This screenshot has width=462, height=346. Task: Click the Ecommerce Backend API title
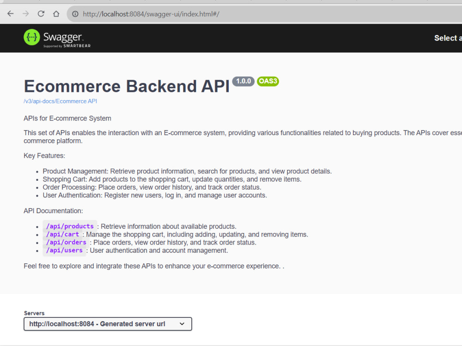point(127,86)
